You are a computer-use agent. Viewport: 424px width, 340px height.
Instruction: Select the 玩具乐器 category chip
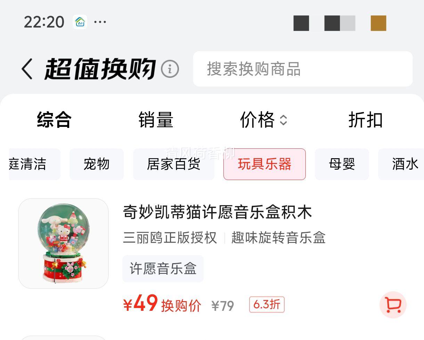[264, 164]
